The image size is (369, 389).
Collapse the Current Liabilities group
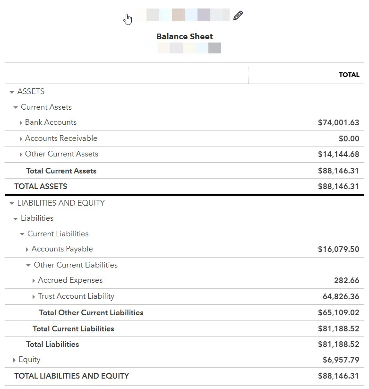22,234
